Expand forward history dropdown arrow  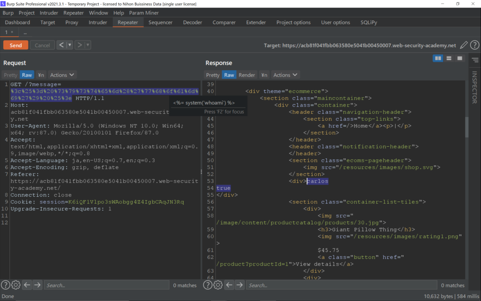[88, 45]
